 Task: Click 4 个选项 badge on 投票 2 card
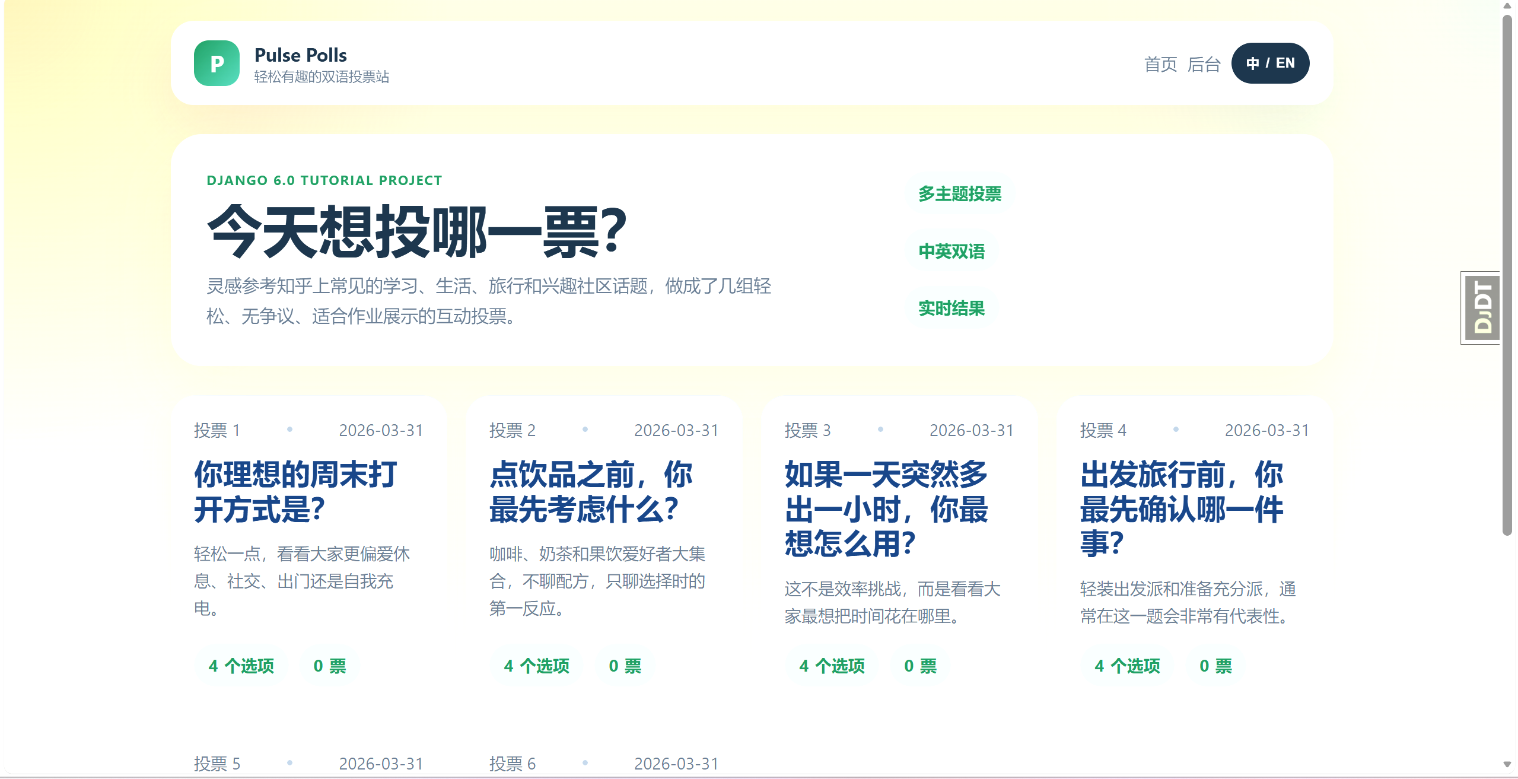[x=536, y=666]
